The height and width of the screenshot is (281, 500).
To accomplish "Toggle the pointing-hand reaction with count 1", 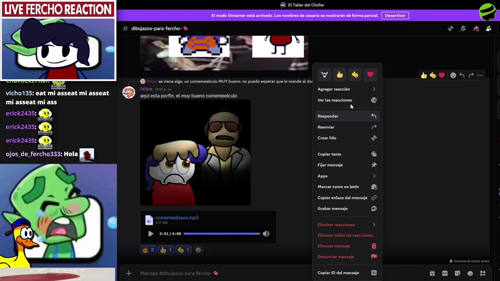I will click(183, 250).
